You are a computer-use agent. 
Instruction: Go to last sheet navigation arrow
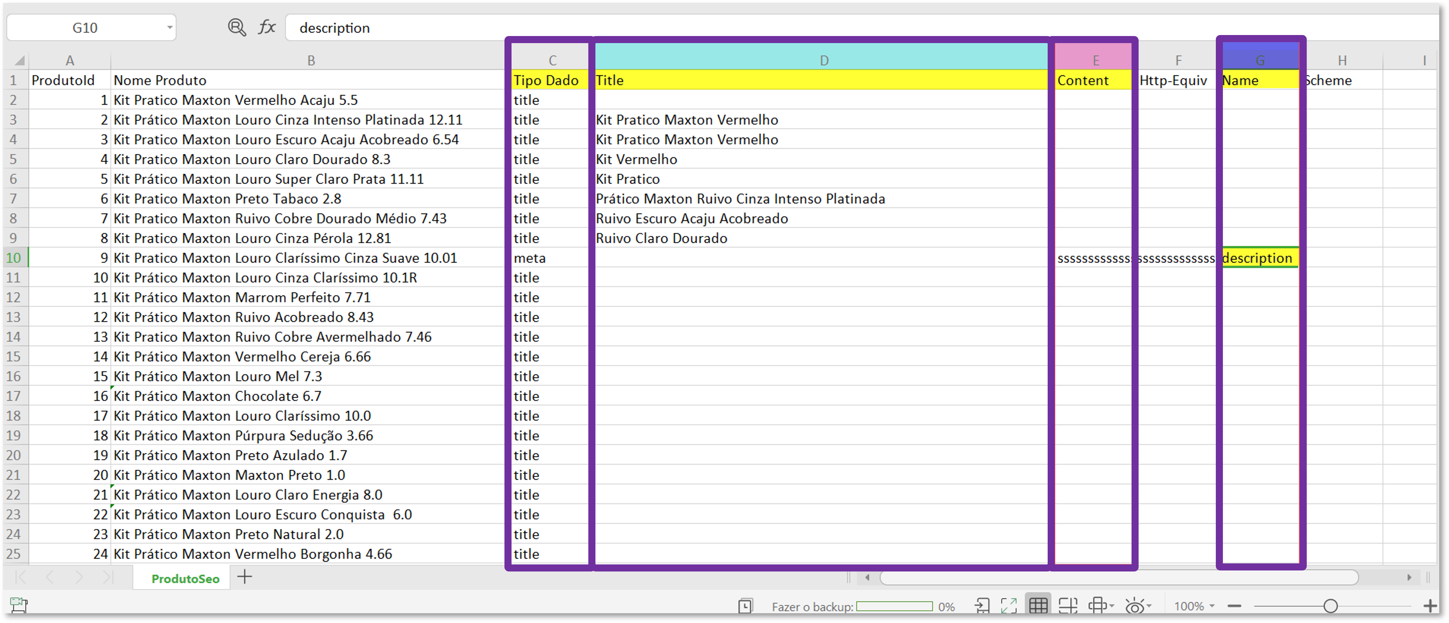pyautogui.click(x=108, y=577)
